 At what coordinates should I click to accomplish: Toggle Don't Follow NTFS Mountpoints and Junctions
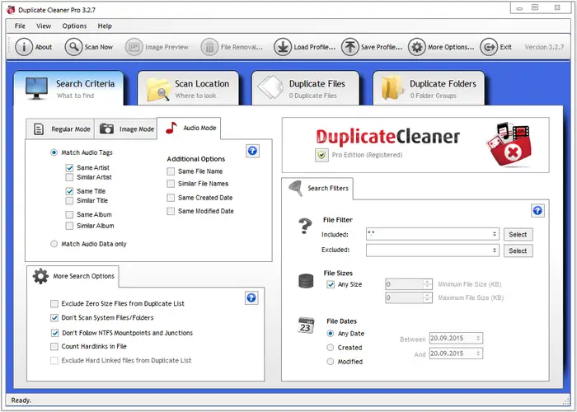[55, 333]
